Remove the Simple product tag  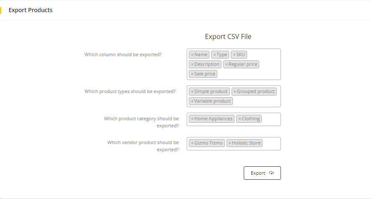192,92
